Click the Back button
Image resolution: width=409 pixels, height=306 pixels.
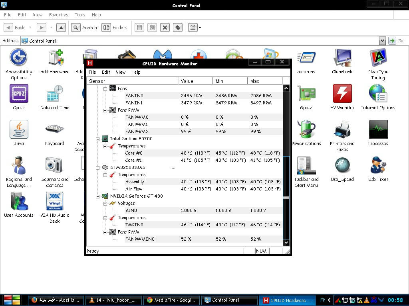coord(15,27)
